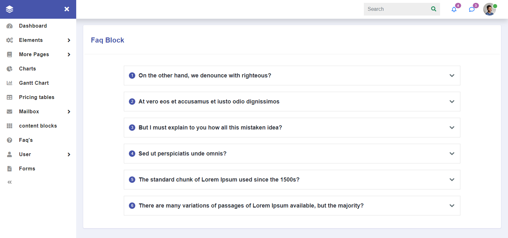Expand the Elements submenu arrow
Viewport: 508px width, 238px height.
(69, 40)
